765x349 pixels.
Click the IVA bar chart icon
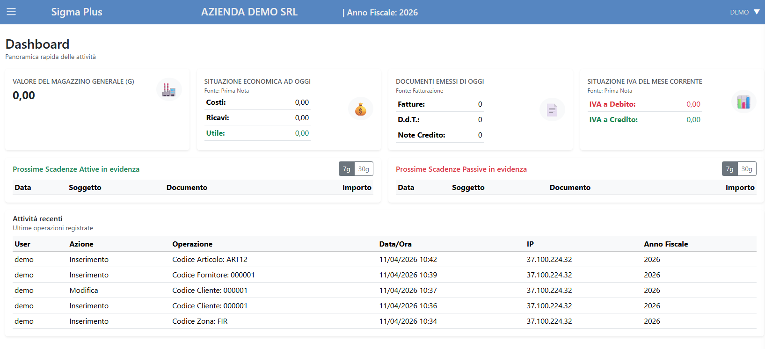point(743,102)
